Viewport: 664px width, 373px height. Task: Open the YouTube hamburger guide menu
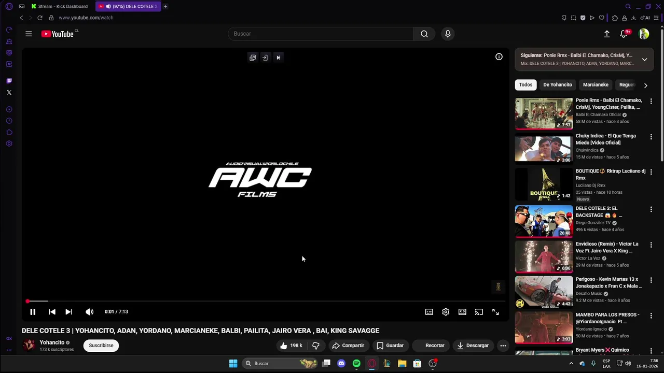(x=29, y=34)
